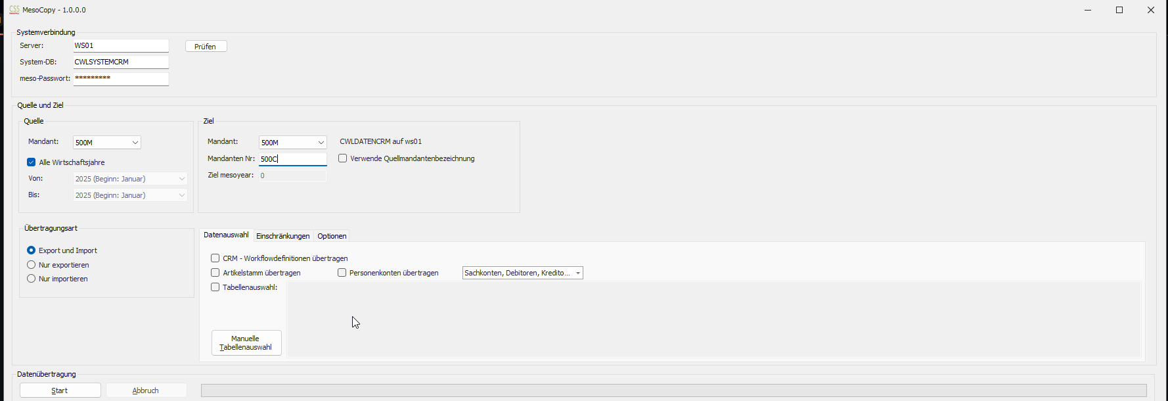Click the MesoCopy app icon in title bar
This screenshot has width=1168, height=401.
coord(14,10)
